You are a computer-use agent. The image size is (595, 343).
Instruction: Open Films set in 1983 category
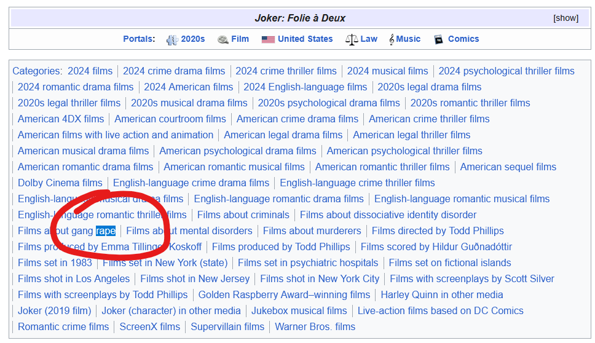pyautogui.click(x=55, y=262)
